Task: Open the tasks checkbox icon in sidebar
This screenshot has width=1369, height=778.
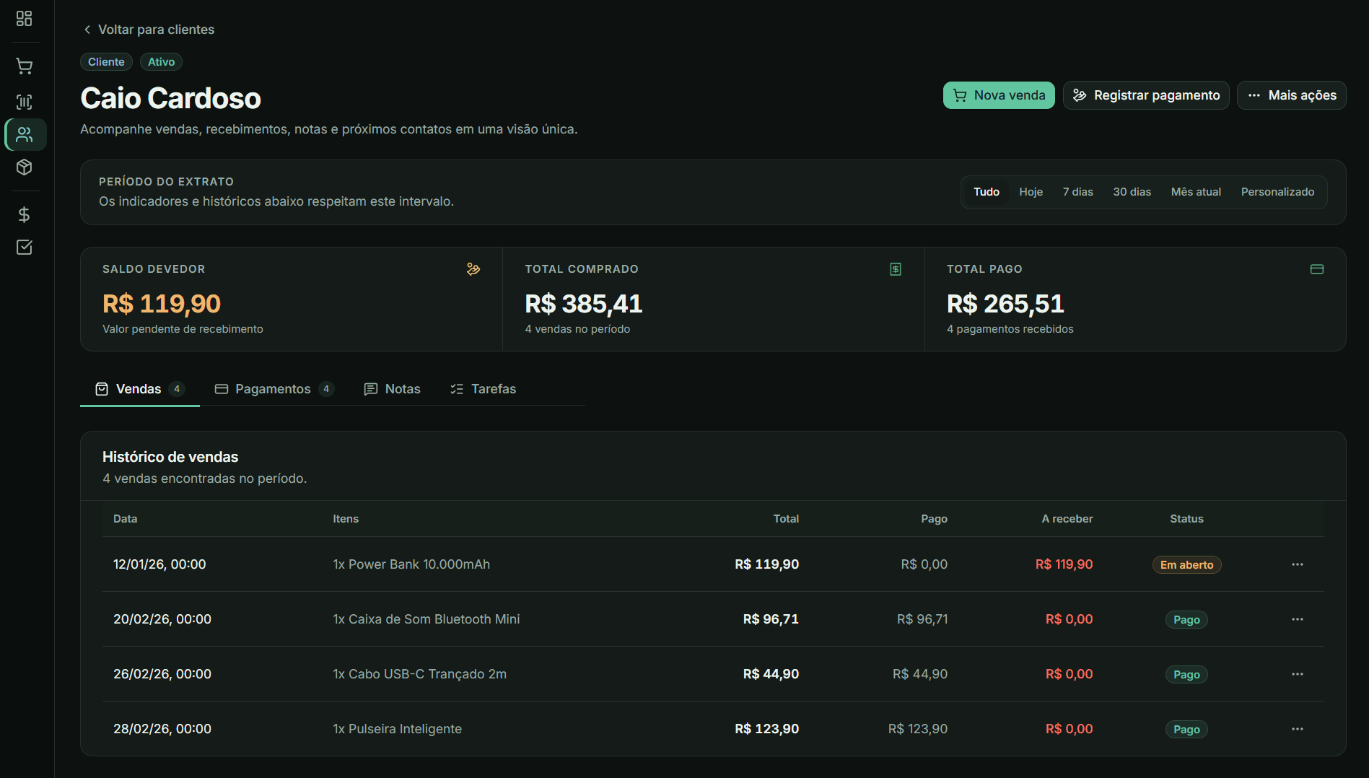Action: click(25, 248)
